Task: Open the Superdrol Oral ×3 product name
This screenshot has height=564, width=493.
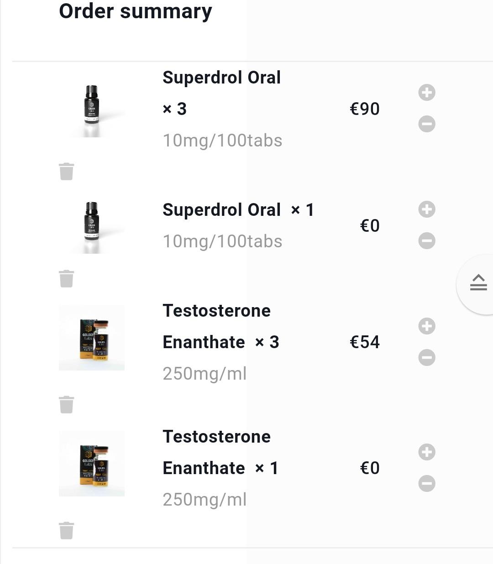Action: point(221,78)
